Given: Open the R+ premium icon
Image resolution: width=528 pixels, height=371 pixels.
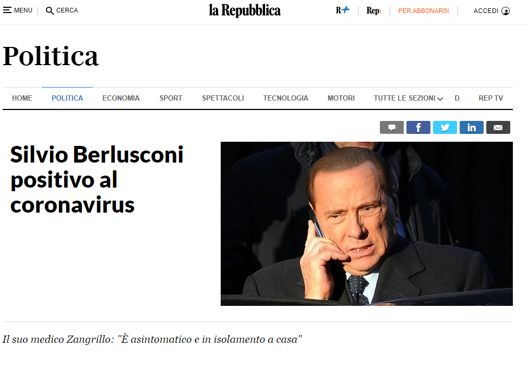Looking at the screenshot, I should click(342, 10).
